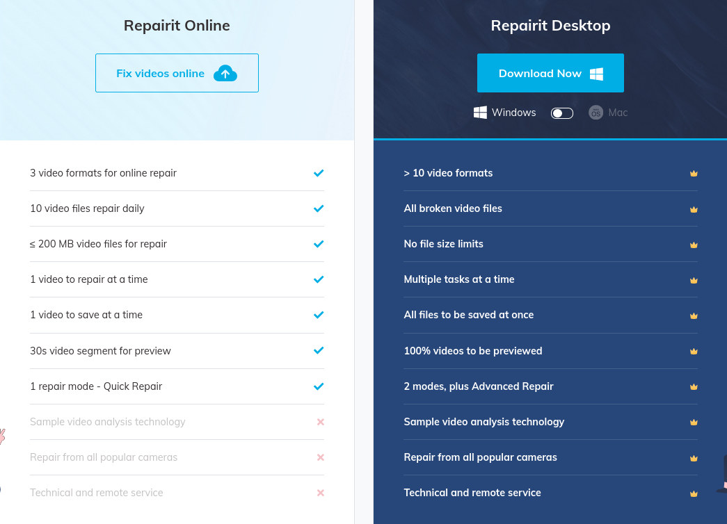Toggle the Windows/Mac platform switch

tap(561, 113)
